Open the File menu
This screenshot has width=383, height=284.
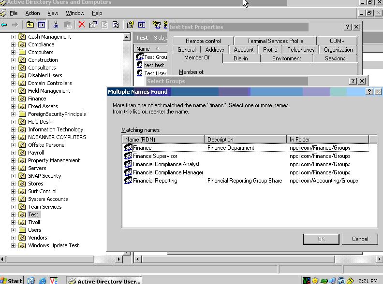coord(14,13)
